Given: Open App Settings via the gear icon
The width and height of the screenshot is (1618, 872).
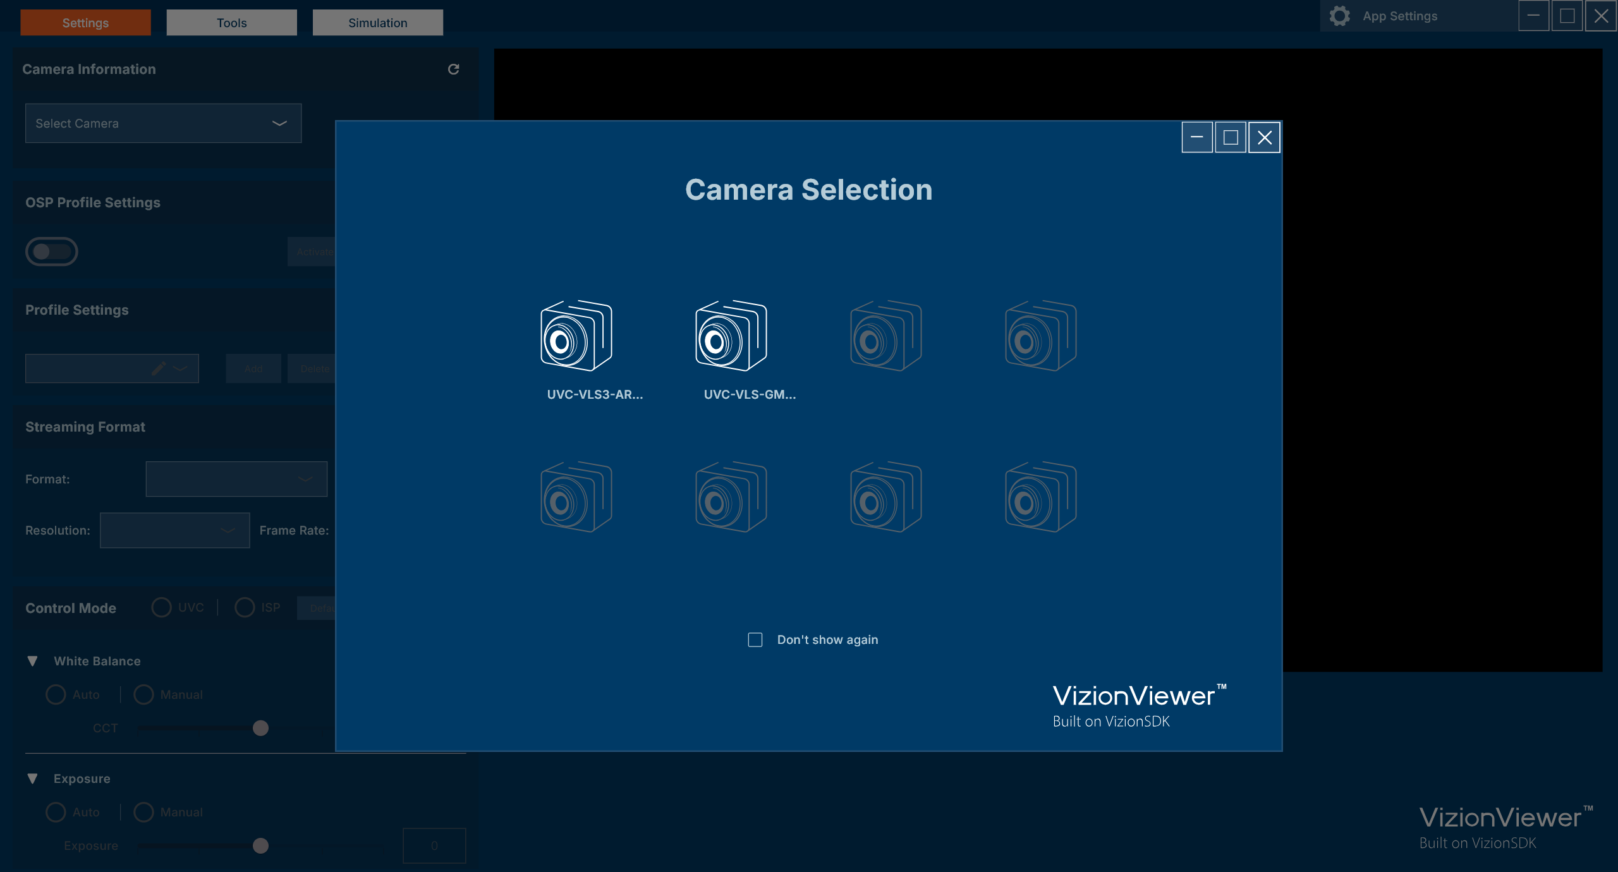Looking at the screenshot, I should (1340, 16).
